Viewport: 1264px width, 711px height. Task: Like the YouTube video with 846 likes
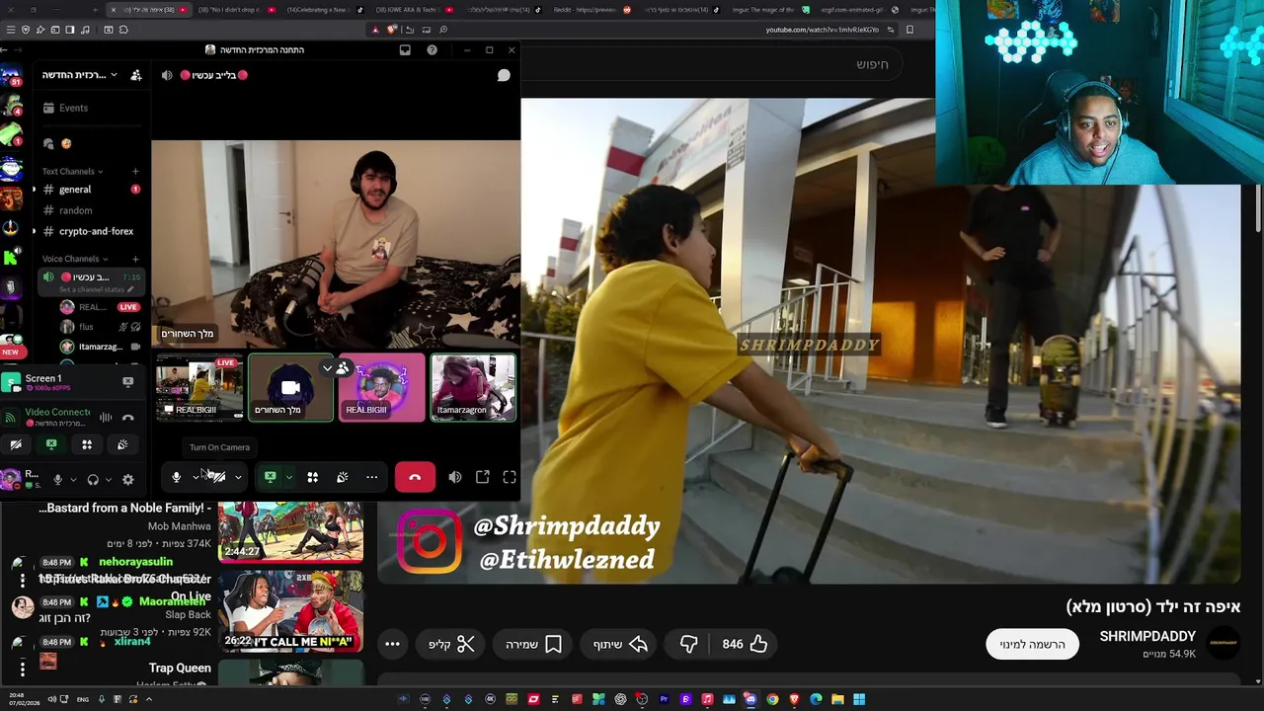(x=745, y=644)
